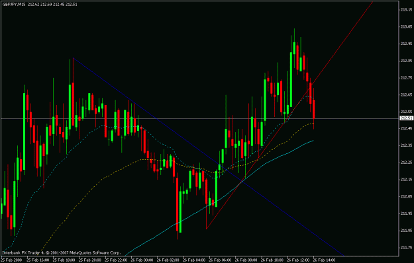The width and height of the screenshot is (414, 263).
Task: Click the 26 Feb 02:00 time label
Action: pos(168,260)
